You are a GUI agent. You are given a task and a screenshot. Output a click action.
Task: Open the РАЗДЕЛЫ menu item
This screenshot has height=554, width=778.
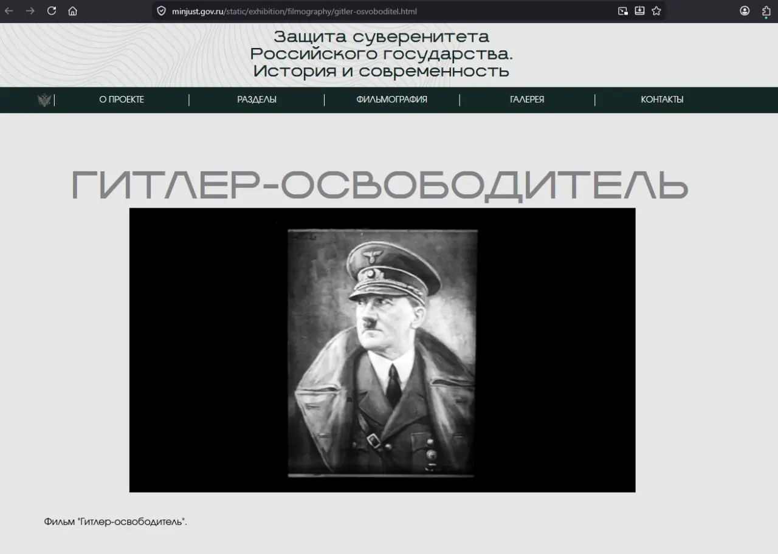(256, 100)
